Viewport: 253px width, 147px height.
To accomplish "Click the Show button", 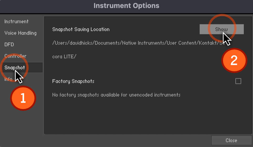I will [x=221, y=29].
